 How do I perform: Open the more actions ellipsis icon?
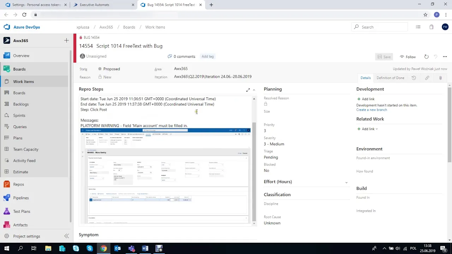coord(445,56)
